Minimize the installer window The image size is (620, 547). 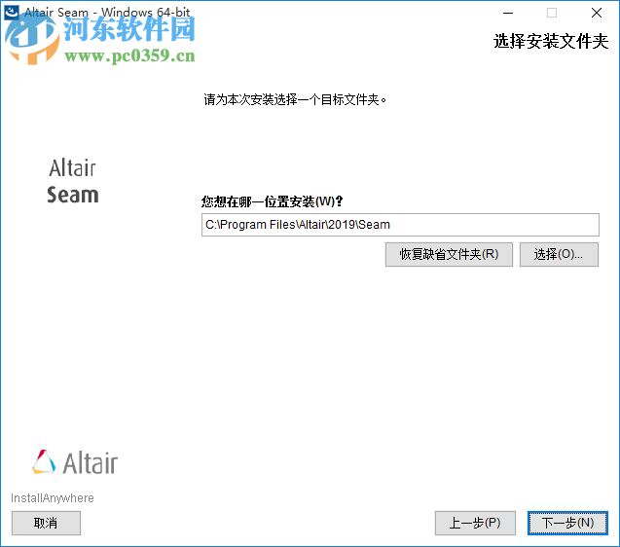click(508, 13)
